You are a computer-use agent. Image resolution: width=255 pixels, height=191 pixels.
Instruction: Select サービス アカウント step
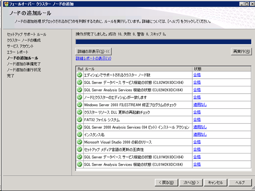click(x=20, y=46)
